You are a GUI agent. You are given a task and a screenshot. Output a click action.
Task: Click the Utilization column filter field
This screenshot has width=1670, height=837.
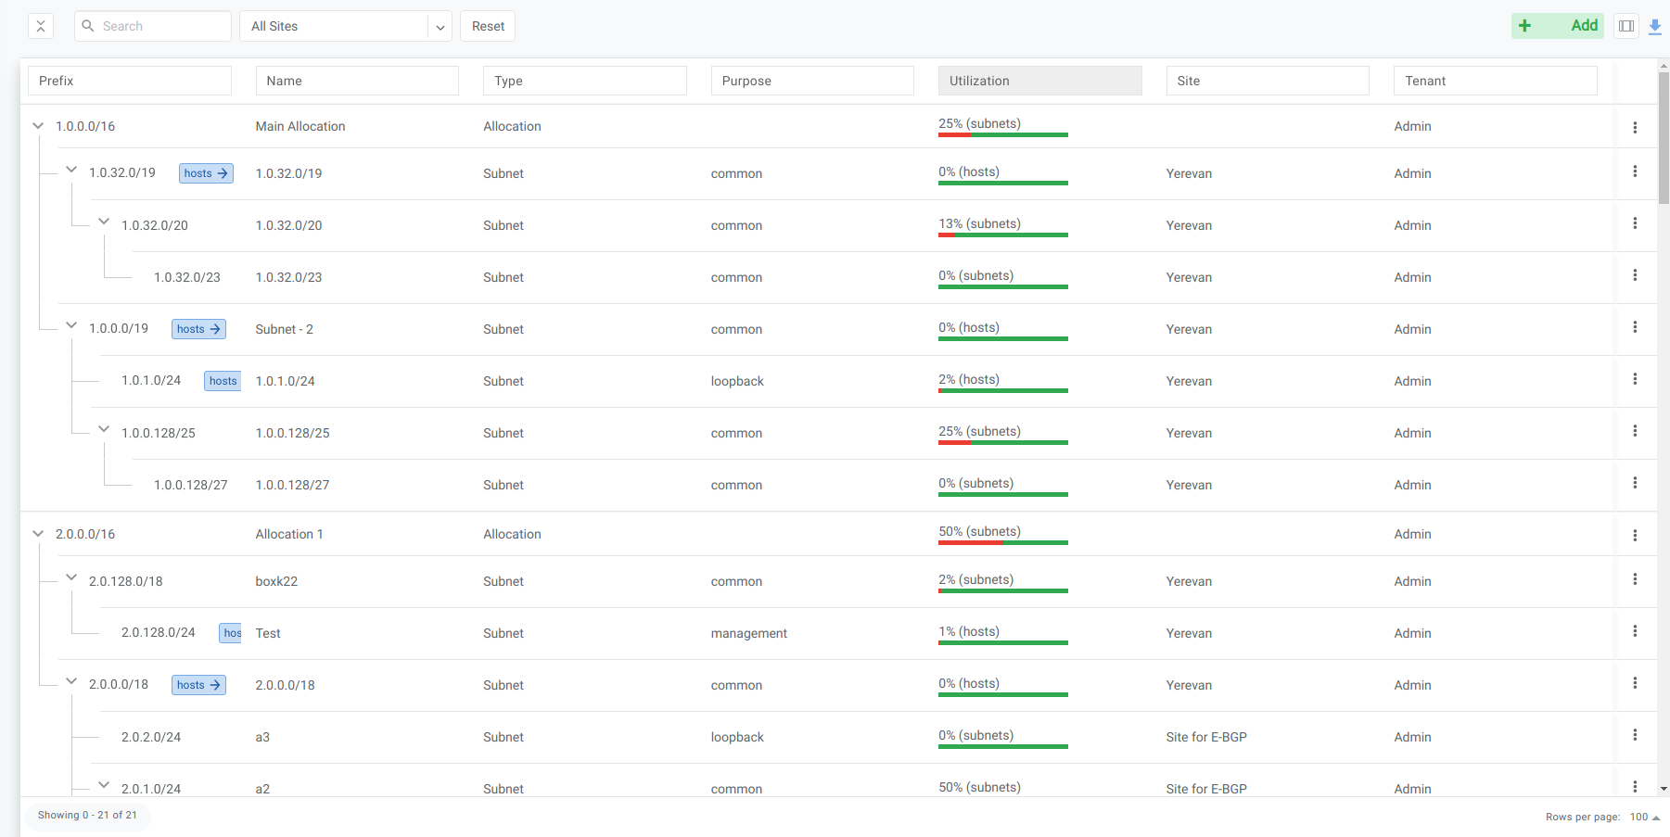1039,81
